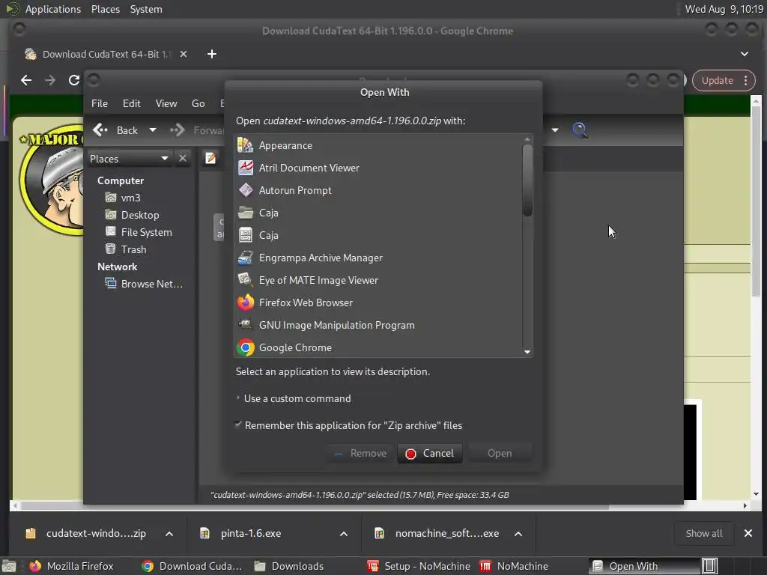
Task: Open Places menu in top panel
Action: (x=106, y=9)
